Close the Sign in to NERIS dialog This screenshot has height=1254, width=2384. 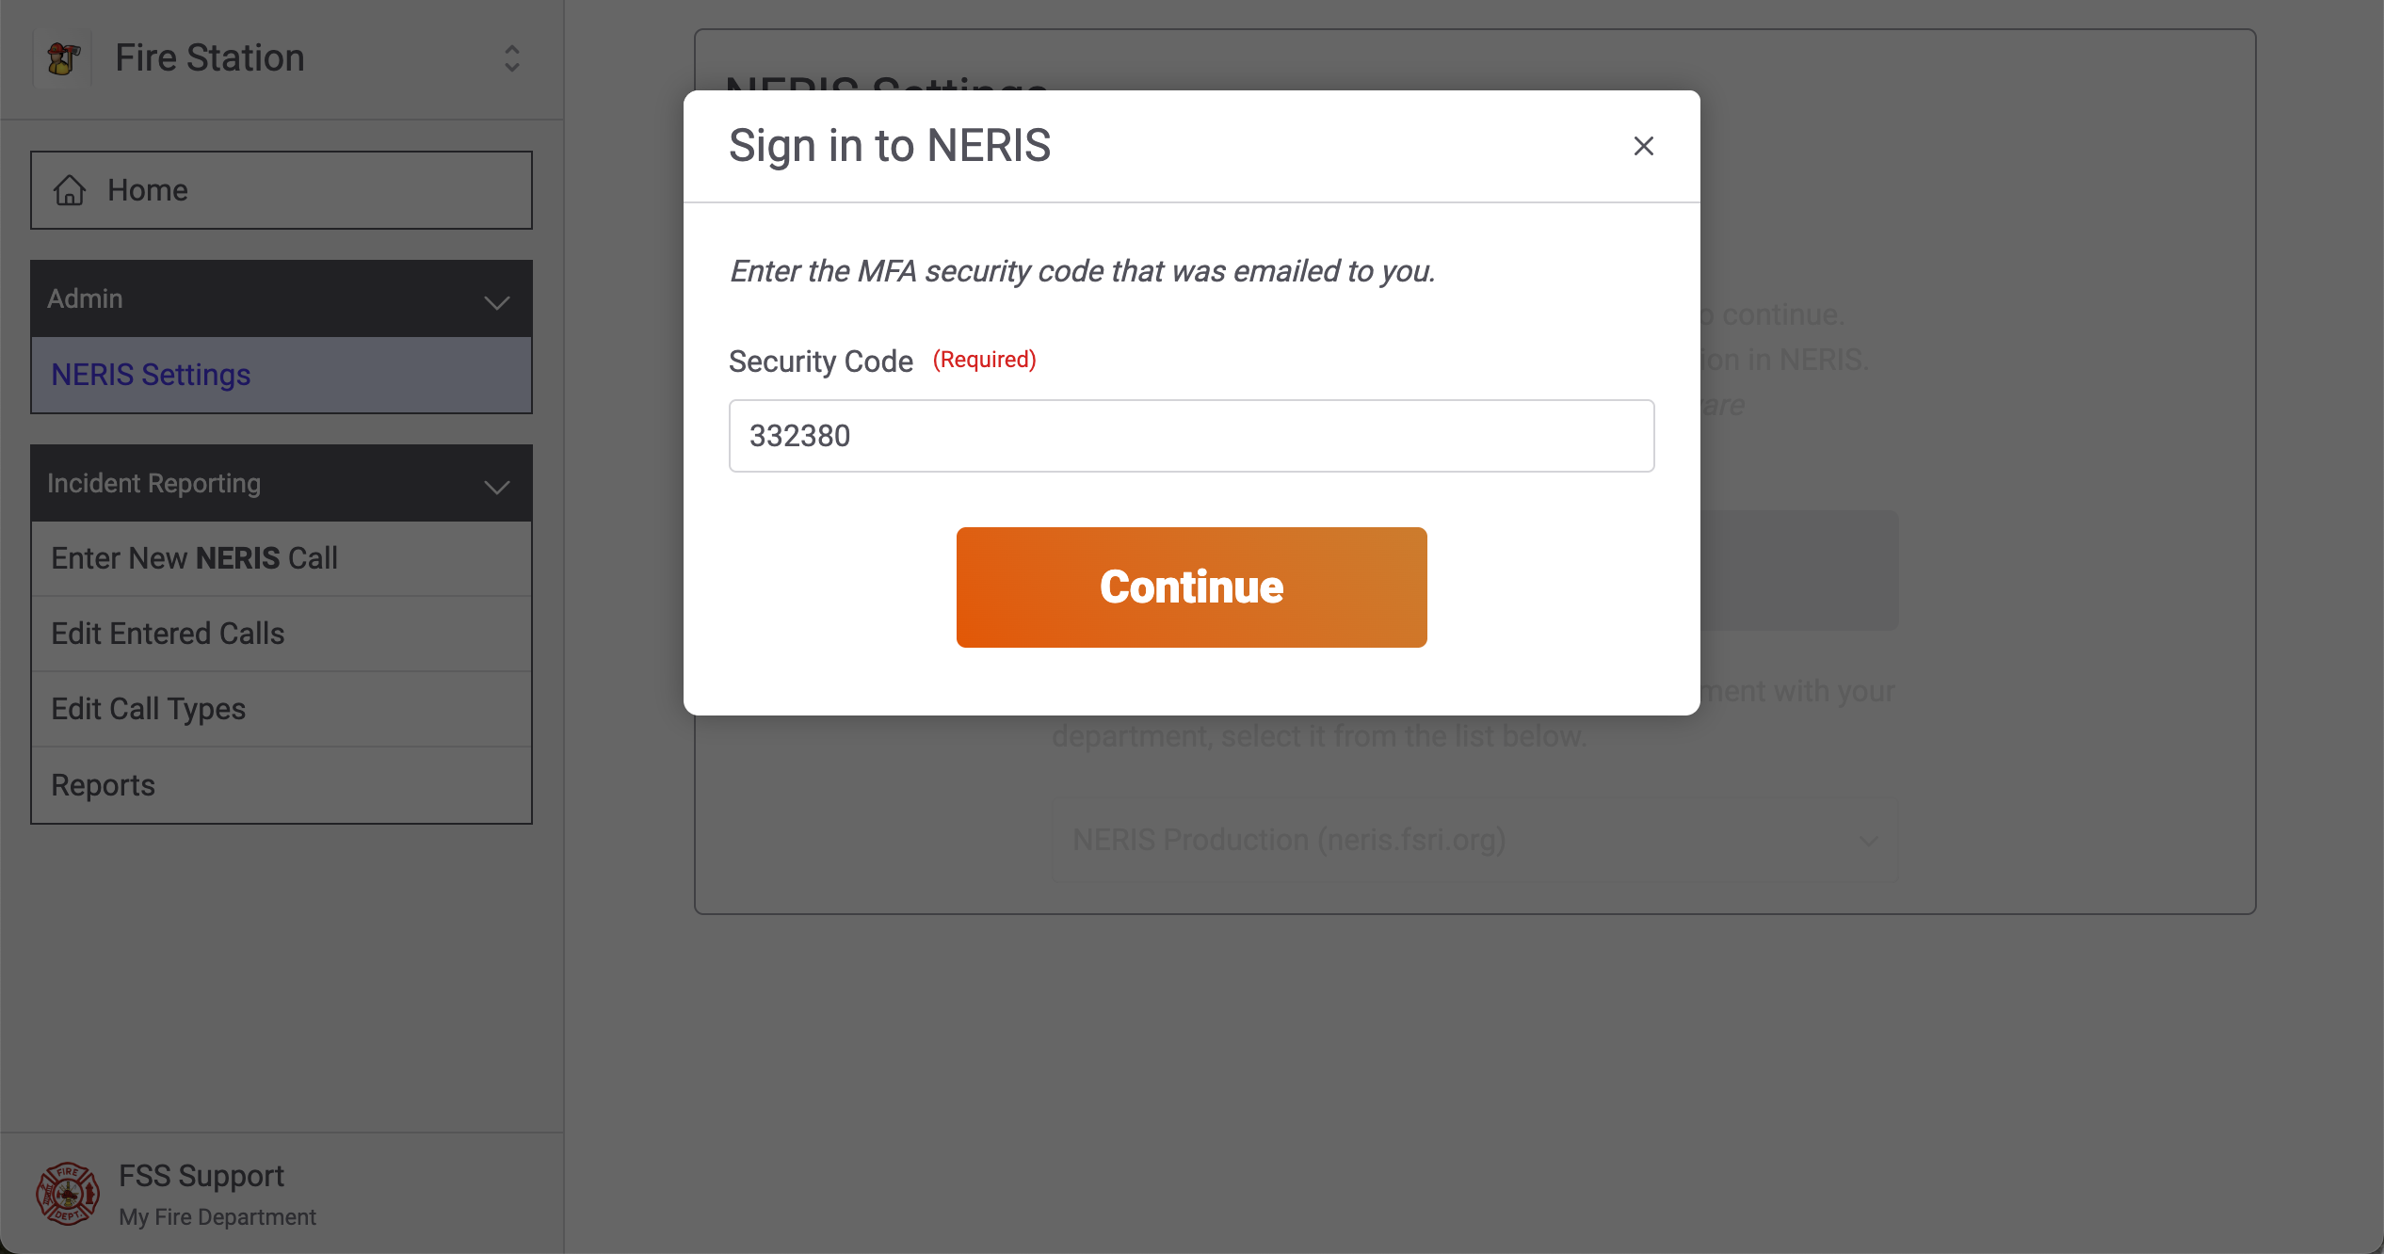coord(1643,146)
